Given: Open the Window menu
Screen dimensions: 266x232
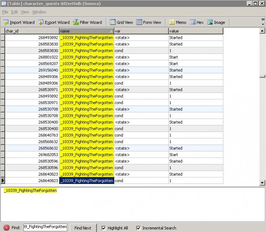Looking at the screenshot, I should [x=39, y=12].
